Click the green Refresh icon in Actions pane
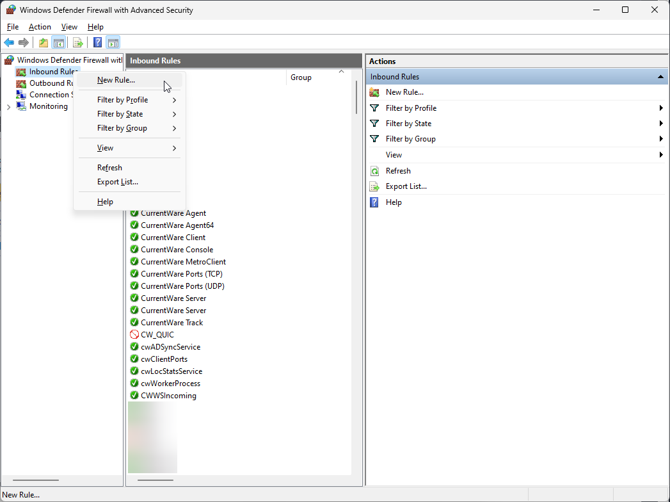Viewport: 670px width, 502px height. tap(374, 171)
